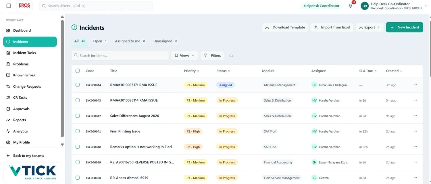Sort by Created column
The width and height of the screenshot is (431, 184).
coord(394,71)
